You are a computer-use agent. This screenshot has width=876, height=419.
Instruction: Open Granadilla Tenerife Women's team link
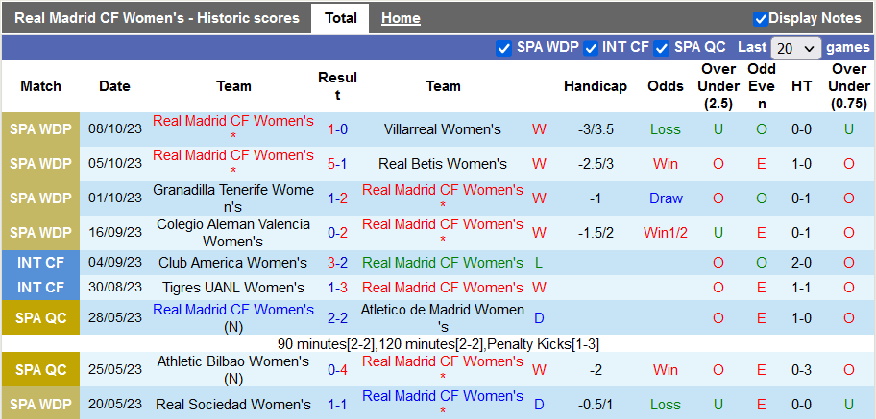click(233, 198)
